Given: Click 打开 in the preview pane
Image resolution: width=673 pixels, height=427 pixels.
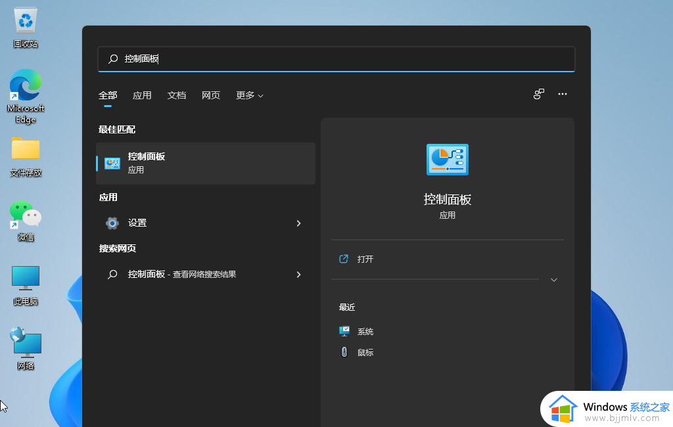Looking at the screenshot, I should 365,259.
